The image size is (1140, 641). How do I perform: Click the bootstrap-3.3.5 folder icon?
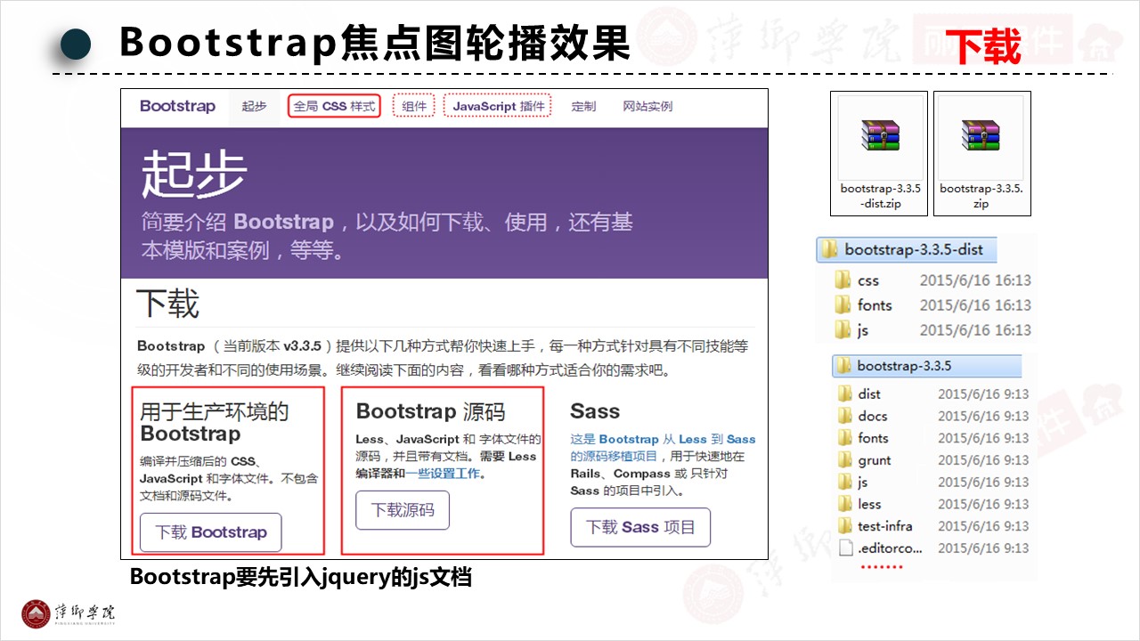[843, 366]
